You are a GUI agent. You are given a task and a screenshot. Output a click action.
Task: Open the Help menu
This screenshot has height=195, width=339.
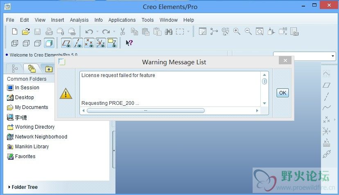click(x=188, y=20)
